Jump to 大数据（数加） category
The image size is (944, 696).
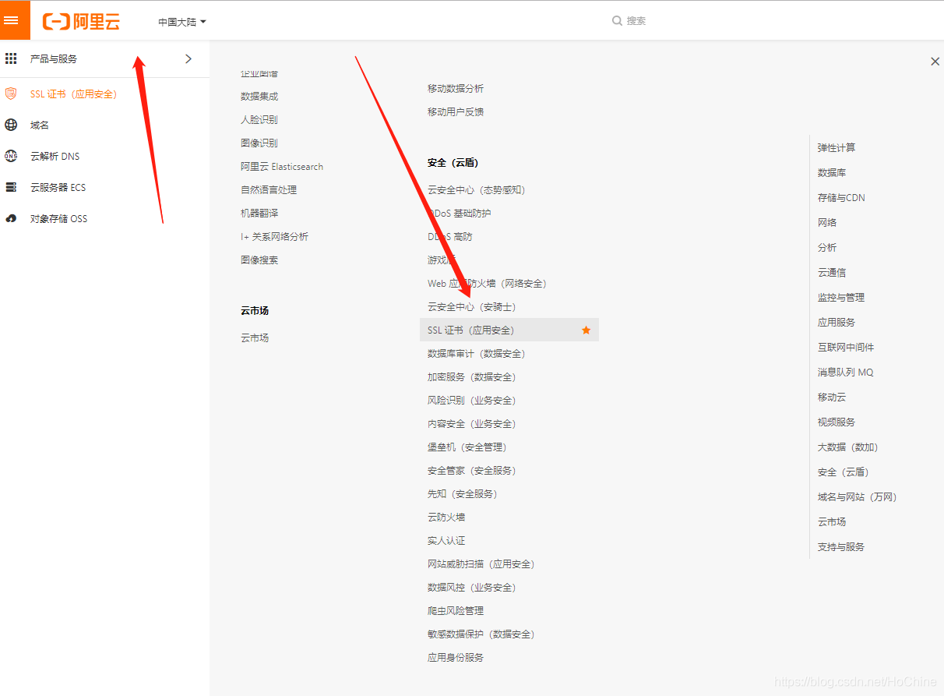tap(847, 447)
